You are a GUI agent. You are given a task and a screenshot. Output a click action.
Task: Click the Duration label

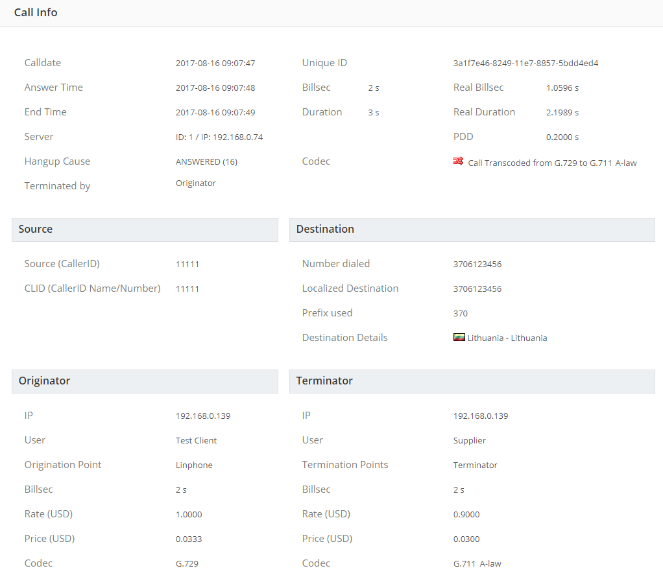[x=322, y=112]
